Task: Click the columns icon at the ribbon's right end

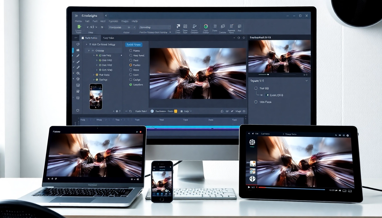Action: [x=239, y=26]
